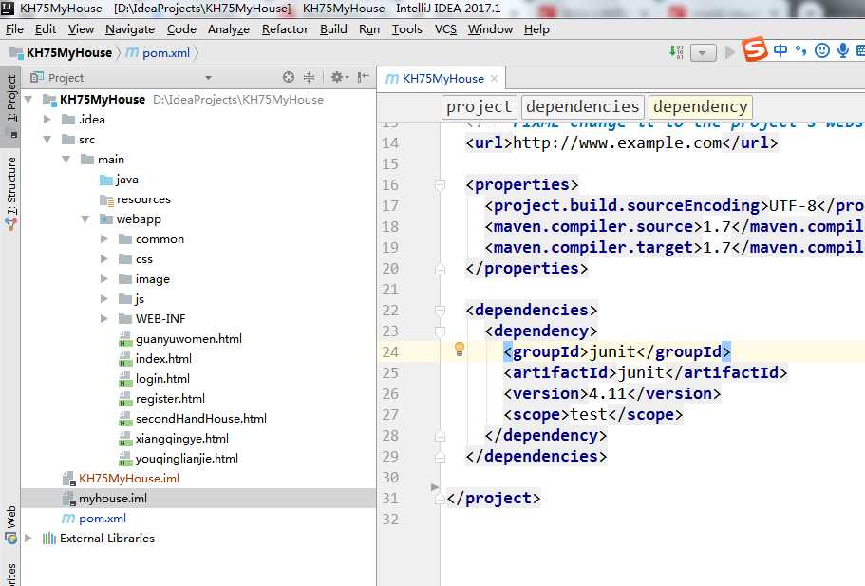The height and width of the screenshot is (586, 865).
Task: Open the Analyze menu
Action: (x=229, y=29)
